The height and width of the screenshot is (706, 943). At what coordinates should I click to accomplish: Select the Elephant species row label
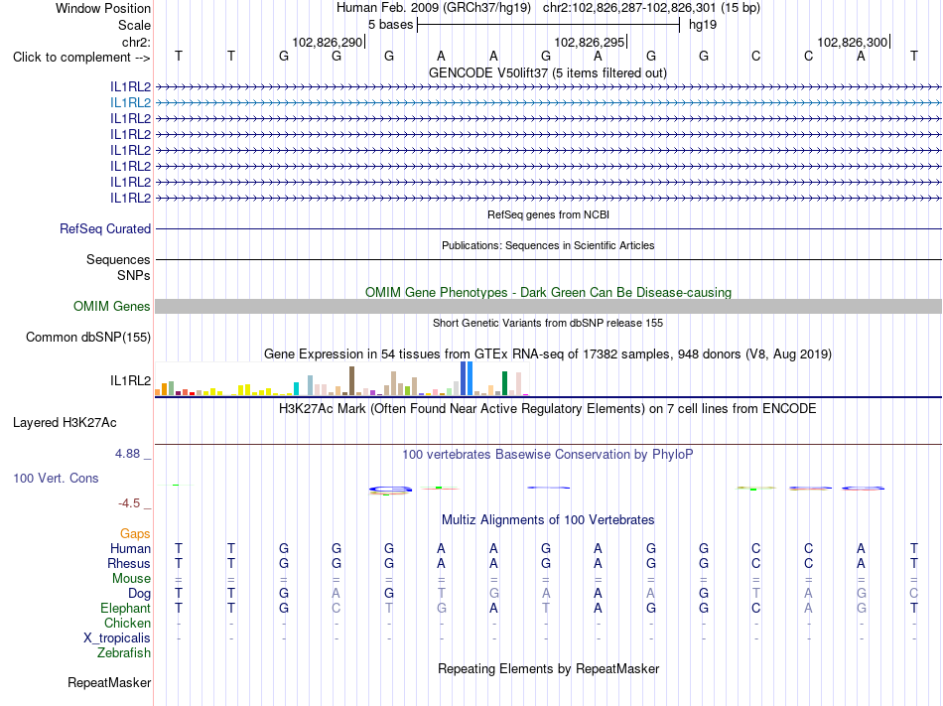(126, 608)
